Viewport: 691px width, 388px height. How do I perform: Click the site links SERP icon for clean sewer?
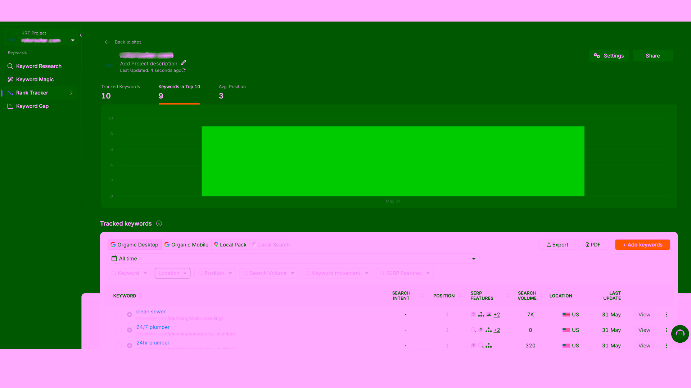(x=481, y=314)
